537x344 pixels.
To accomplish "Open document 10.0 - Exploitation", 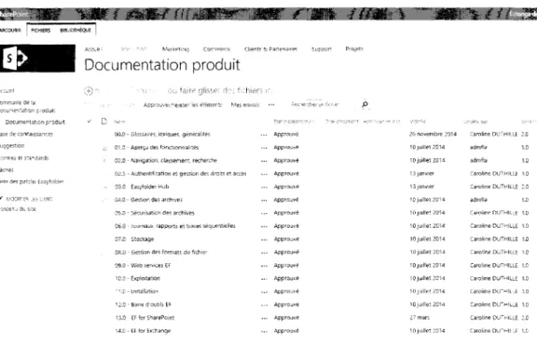I will pos(138,278).
